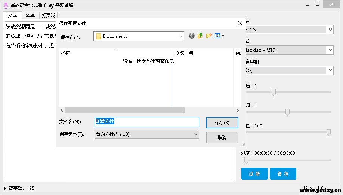
Task: Switch to the 文本 tab
Action: 12,15
